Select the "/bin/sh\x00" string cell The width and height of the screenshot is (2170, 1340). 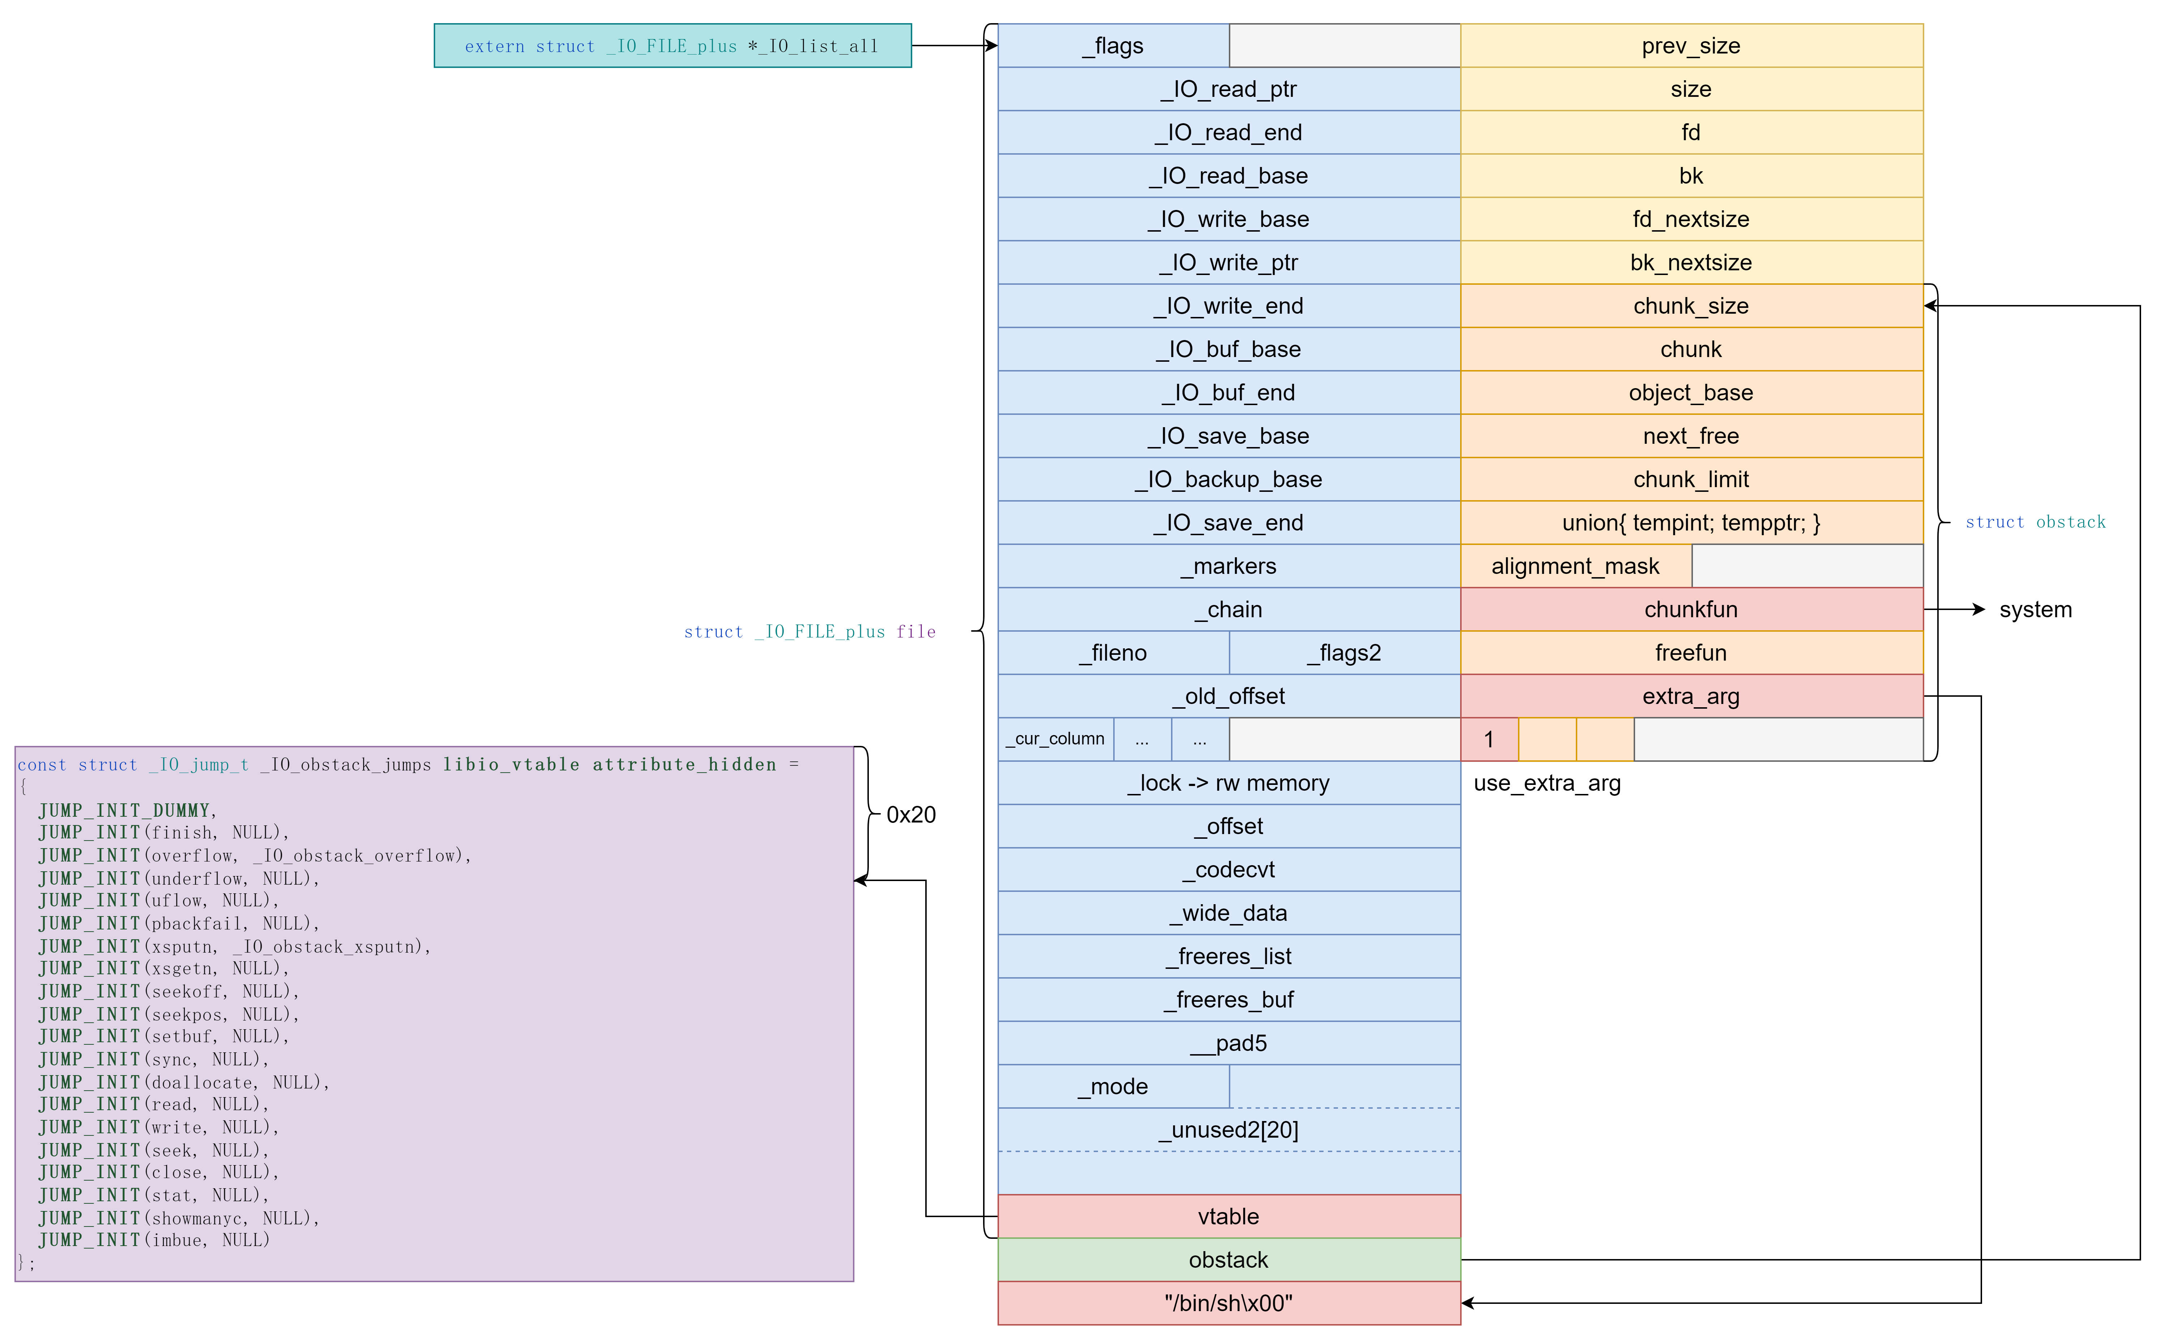(x=1228, y=1303)
